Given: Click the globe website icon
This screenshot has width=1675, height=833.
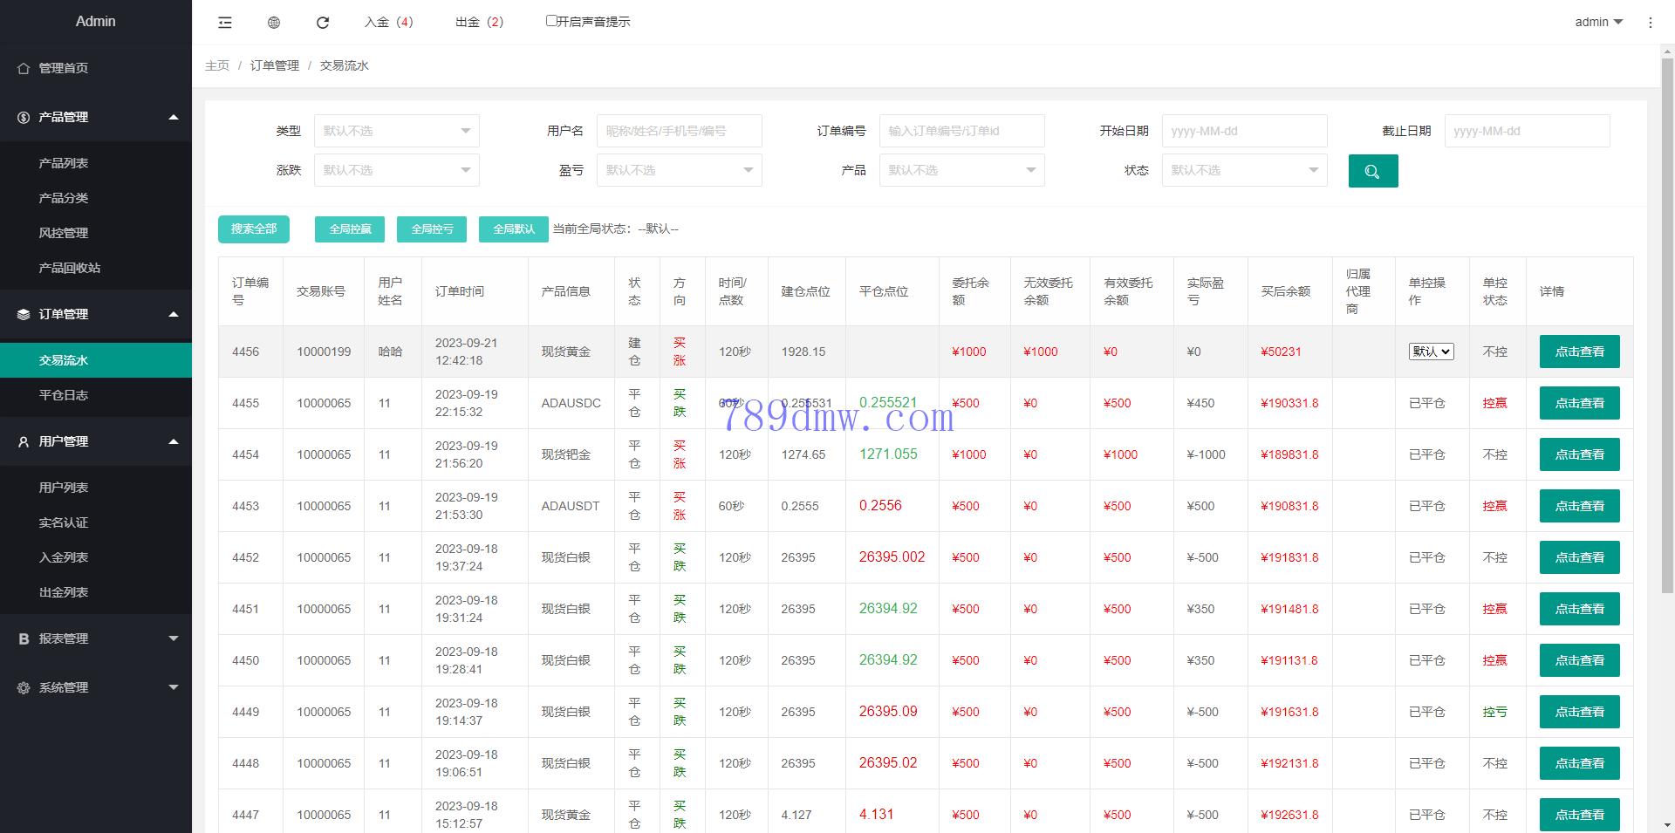Looking at the screenshot, I should click(x=274, y=23).
